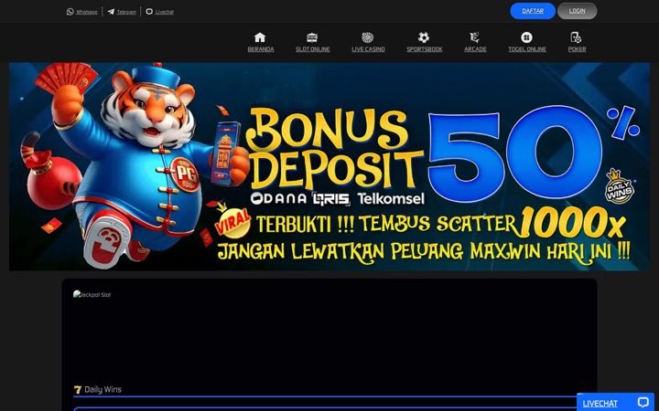Image resolution: width=659 pixels, height=411 pixels.
Task: Open the LIVE CASINO menu item
Action: (x=368, y=49)
